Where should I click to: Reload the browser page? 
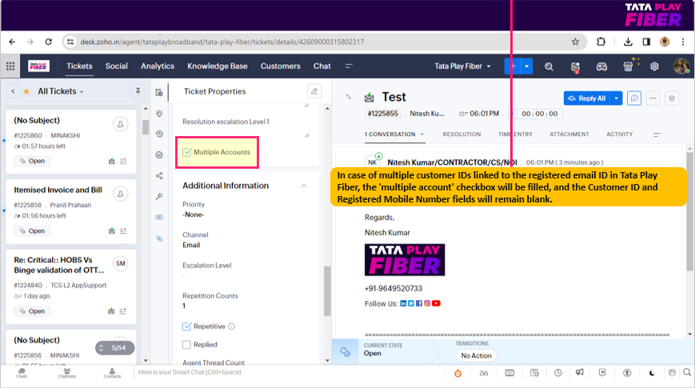[48, 42]
